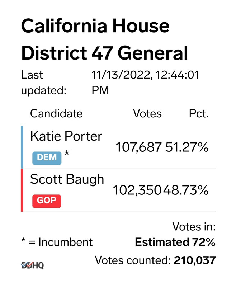The height and width of the screenshot is (287, 236).
Task: Click Scott Baugh's 102,350 vote count
Action: (137, 190)
